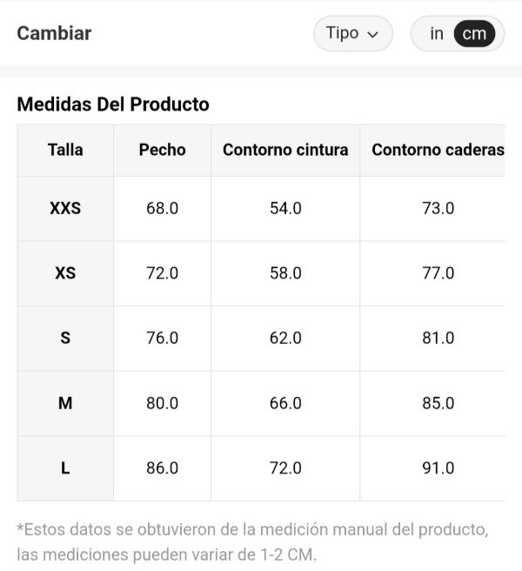Click the 72.0 waist value for L
522x571 pixels.
pos(285,468)
